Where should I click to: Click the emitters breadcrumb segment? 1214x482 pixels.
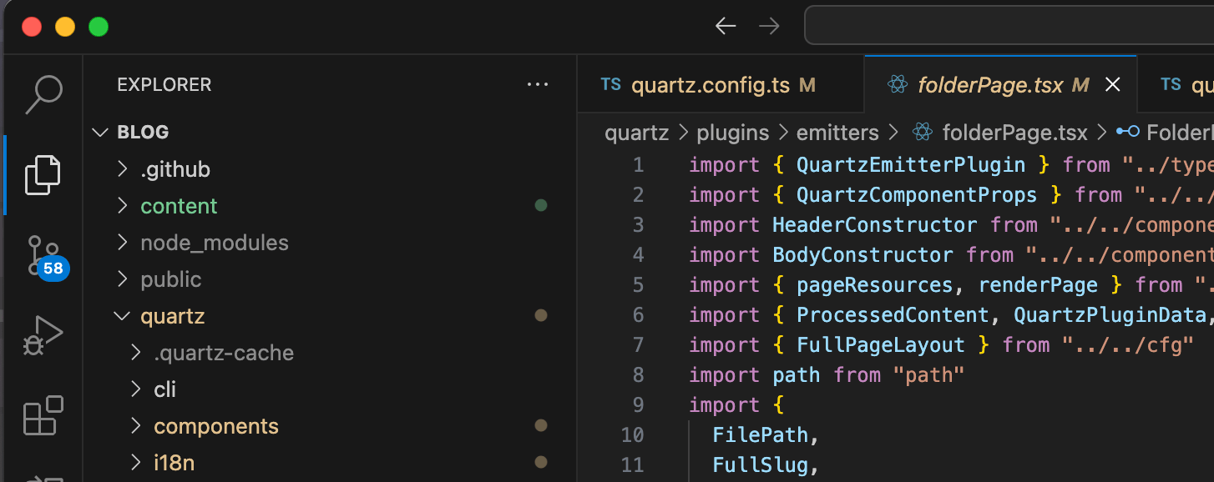click(x=837, y=133)
